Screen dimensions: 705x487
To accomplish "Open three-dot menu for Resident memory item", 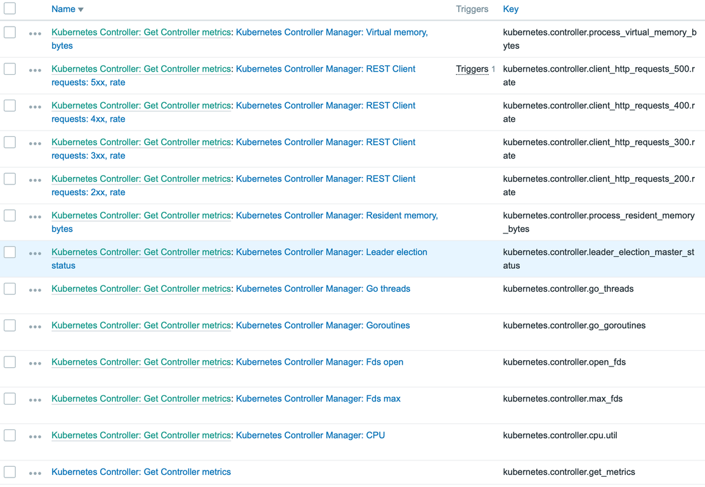I will pos(35,217).
